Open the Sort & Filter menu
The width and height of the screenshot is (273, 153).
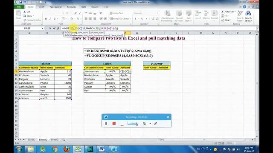pos(240,16)
